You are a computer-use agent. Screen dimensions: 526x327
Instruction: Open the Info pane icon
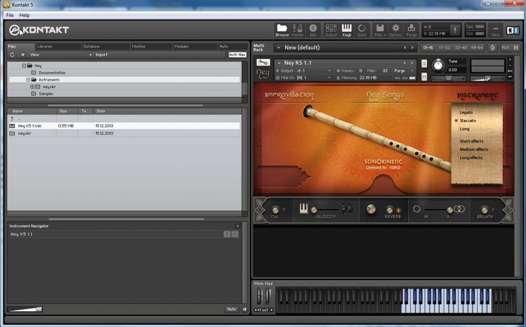(313, 30)
